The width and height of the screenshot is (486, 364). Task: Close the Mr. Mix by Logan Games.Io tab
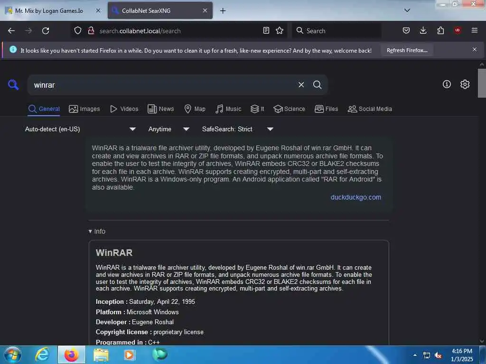coord(98,10)
